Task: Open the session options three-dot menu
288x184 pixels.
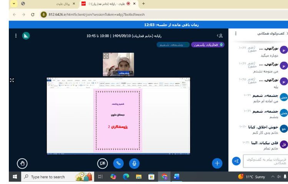Action: point(16,36)
